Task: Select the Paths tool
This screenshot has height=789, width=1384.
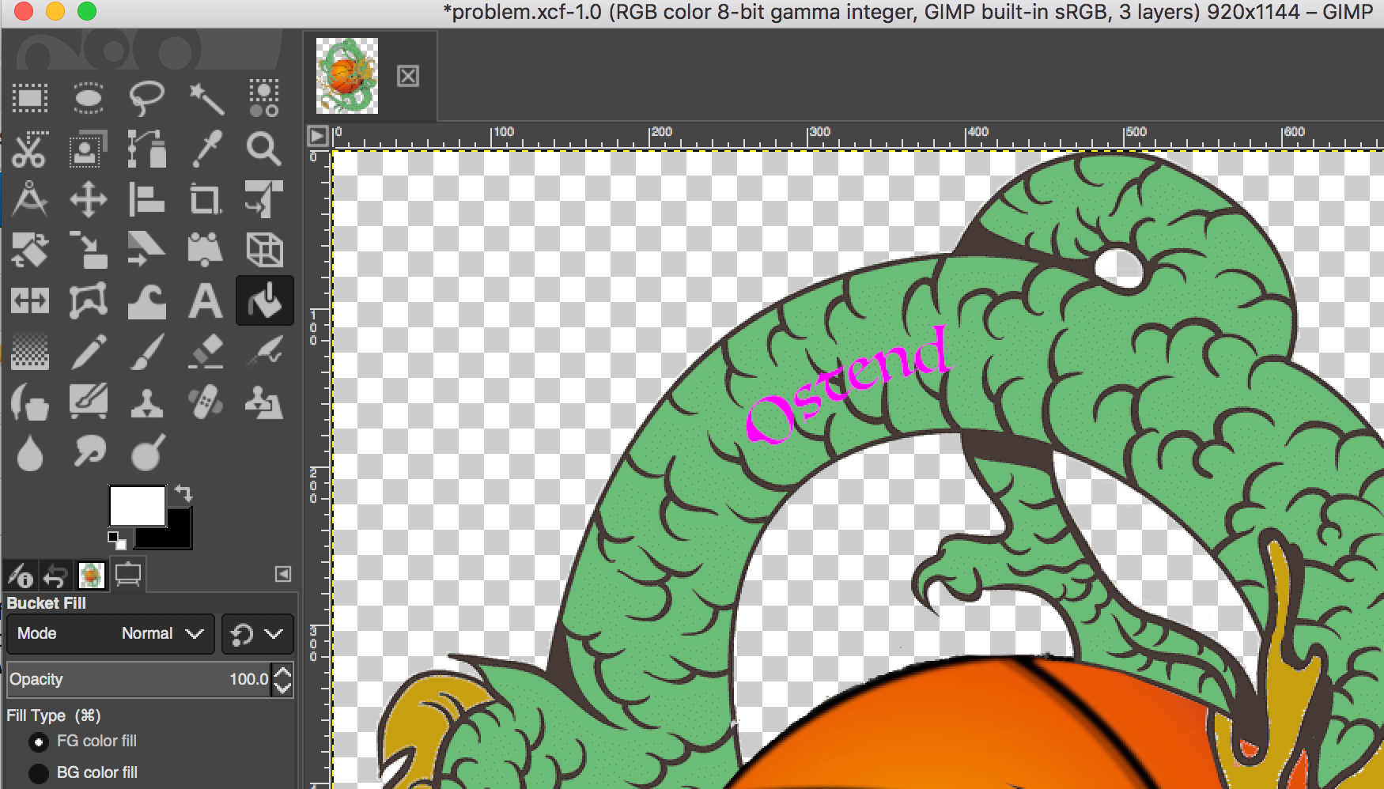Action: (x=147, y=149)
